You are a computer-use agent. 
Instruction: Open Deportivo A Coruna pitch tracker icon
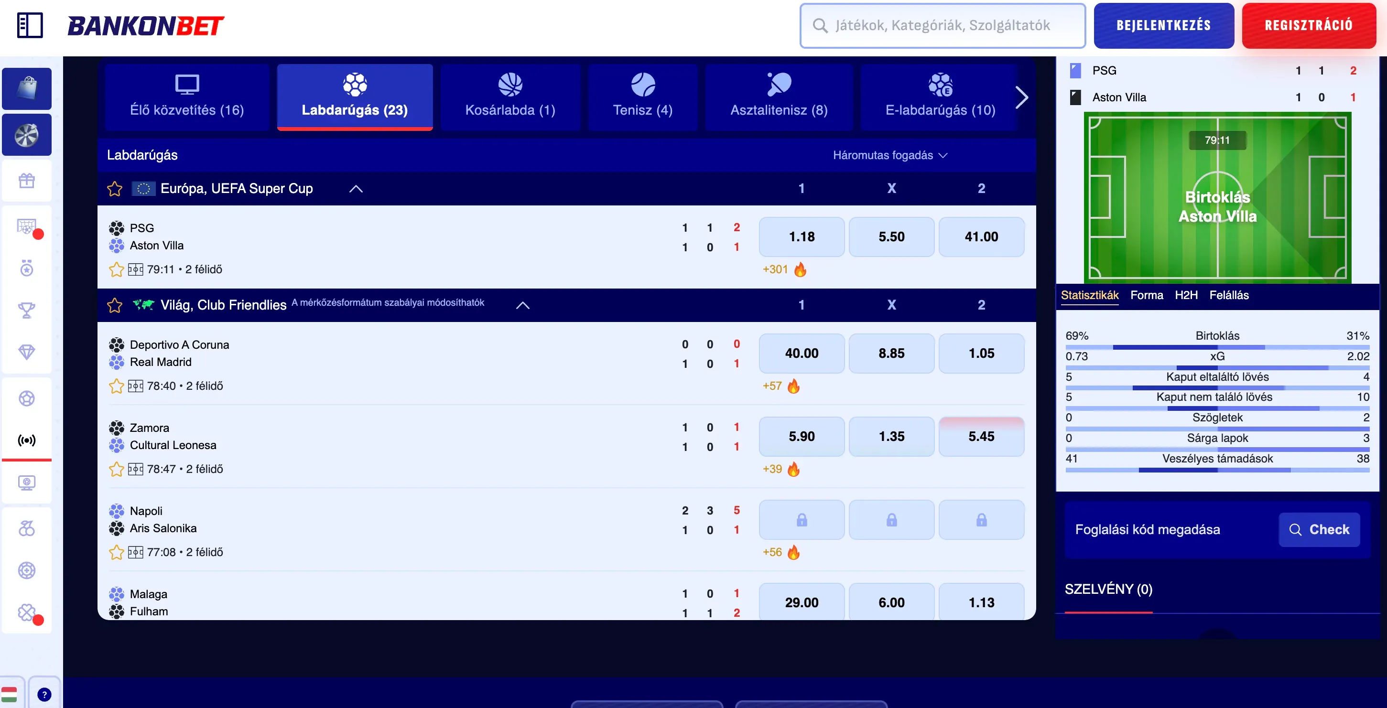tap(136, 386)
